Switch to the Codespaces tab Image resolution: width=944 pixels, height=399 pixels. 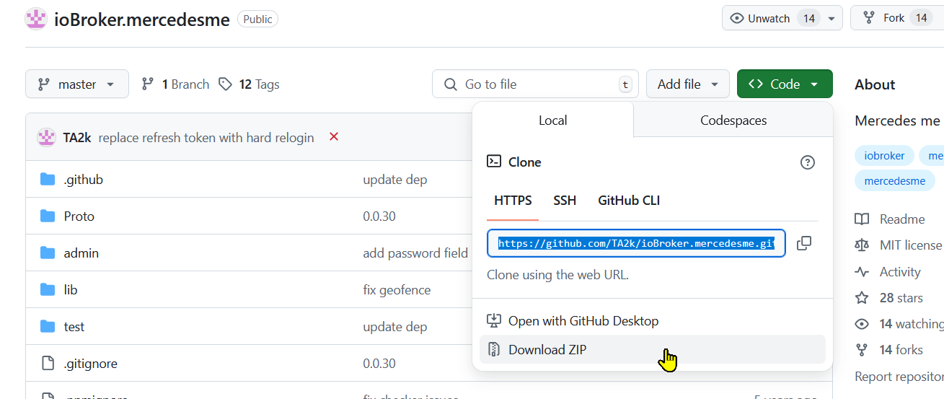733,120
